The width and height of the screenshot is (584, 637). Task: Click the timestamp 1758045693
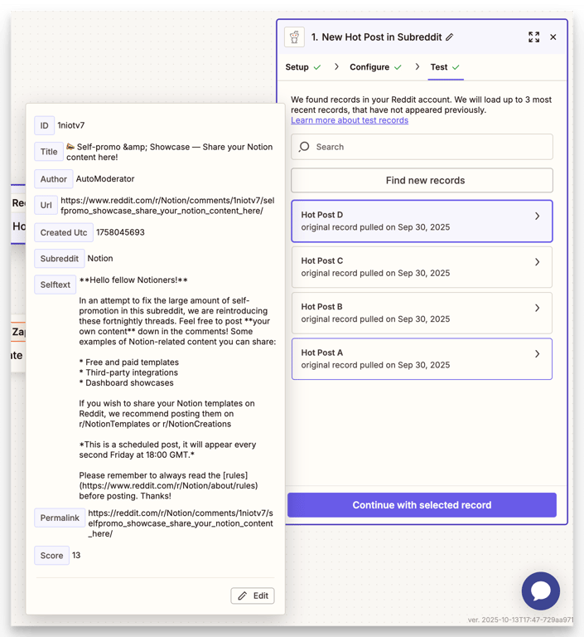tap(121, 232)
